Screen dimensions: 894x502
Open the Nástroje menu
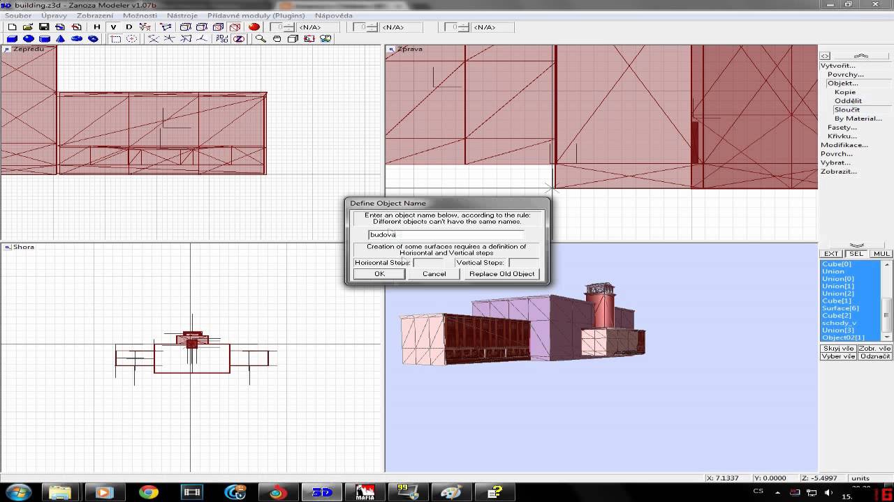182,15
